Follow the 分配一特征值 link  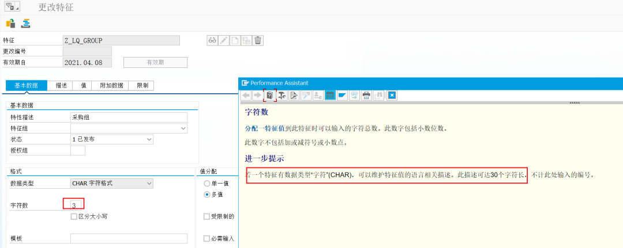pos(265,129)
